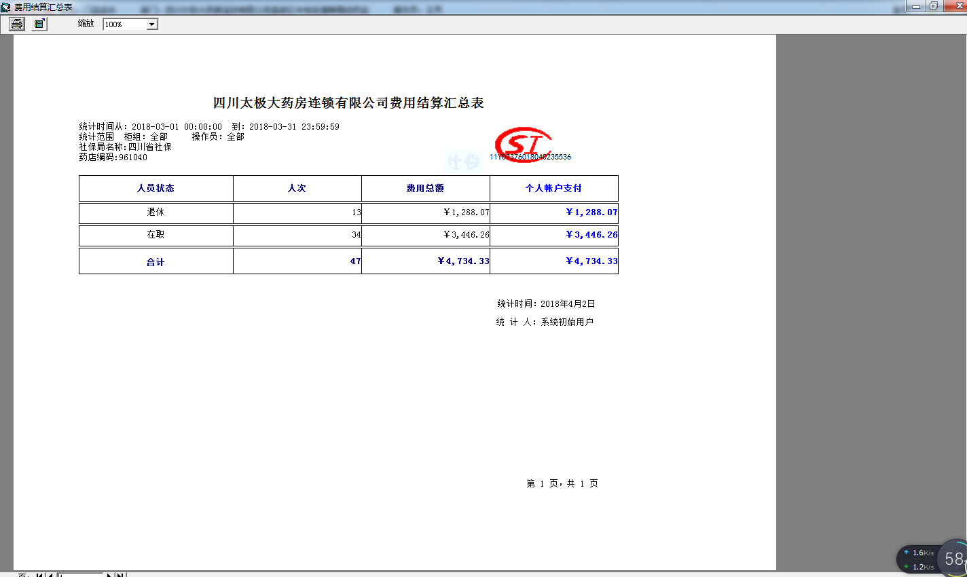Click the report title 费用结算汇总表 heading
The height and width of the screenshot is (577, 967).
[x=348, y=103]
